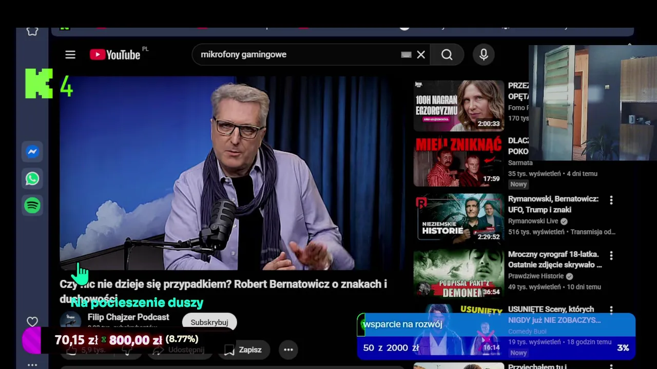This screenshot has width=657, height=369.
Task: Click the Comedy Buoi channel name
Action: pyautogui.click(x=528, y=331)
